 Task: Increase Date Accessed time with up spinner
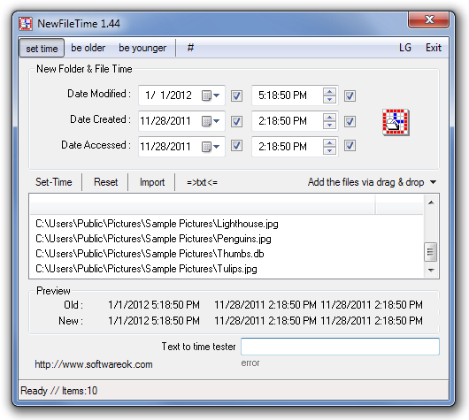[x=329, y=143]
